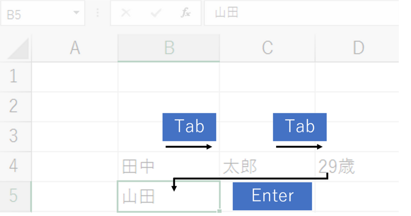Expand the Name Box dropdown arrow
Image resolution: width=411 pixels, height=216 pixels.
[x=76, y=13]
